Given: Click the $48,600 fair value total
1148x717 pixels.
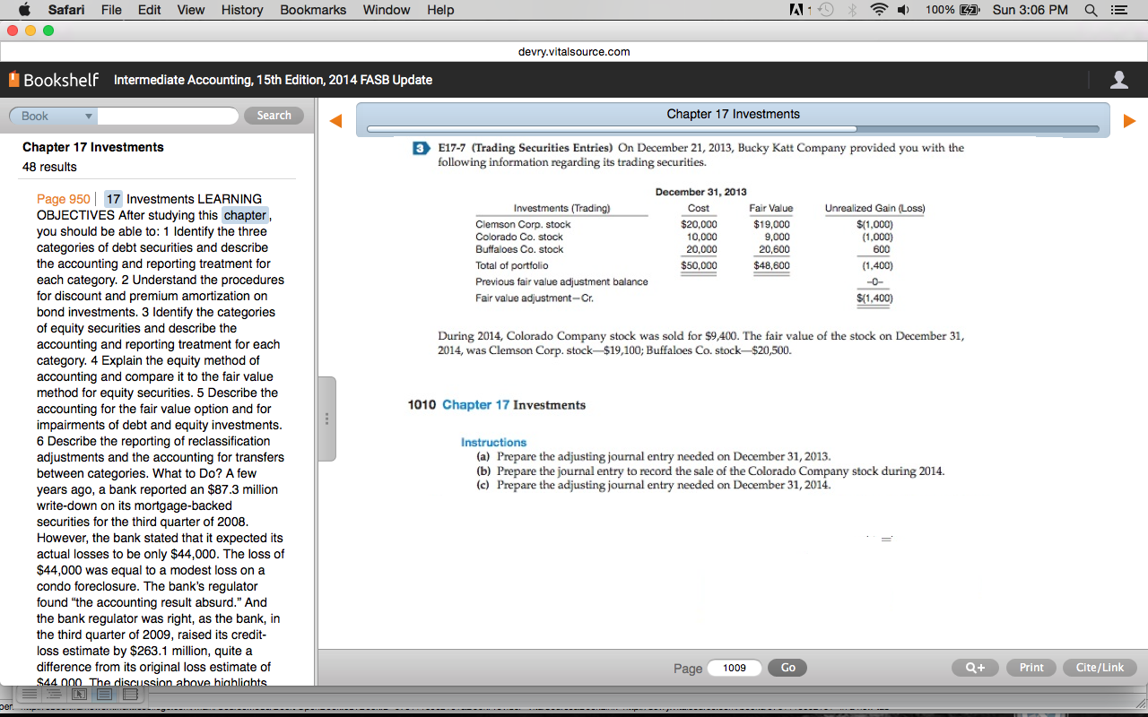Looking at the screenshot, I should 772,265.
